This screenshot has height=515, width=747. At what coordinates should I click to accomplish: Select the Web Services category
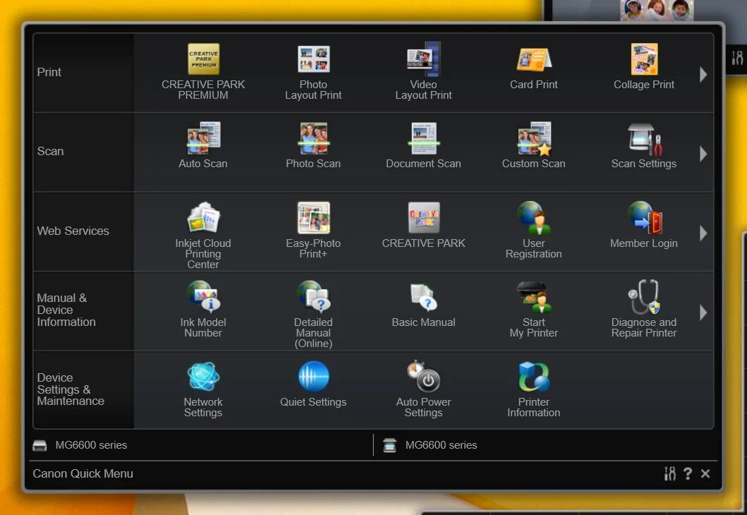[x=83, y=231]
